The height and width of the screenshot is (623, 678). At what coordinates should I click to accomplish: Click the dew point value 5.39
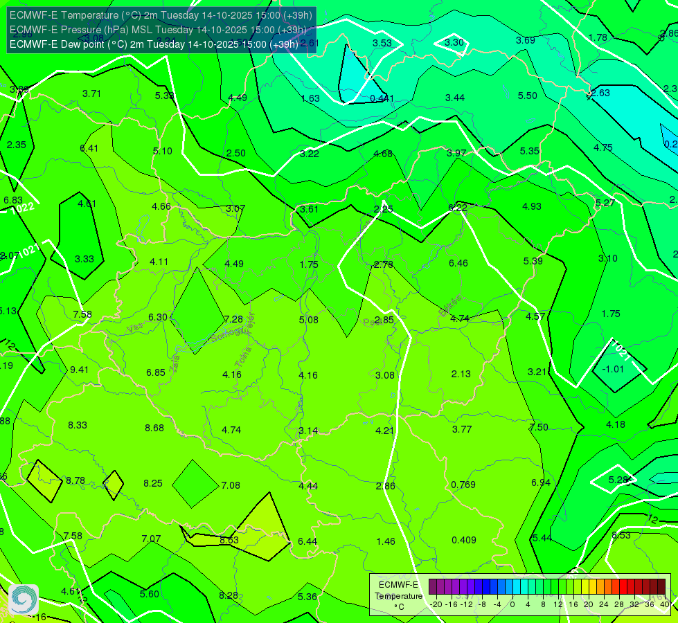(x=533, y=261)
